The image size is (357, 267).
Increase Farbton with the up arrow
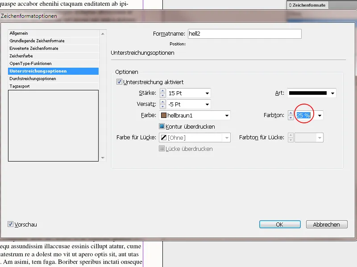(291, 113)
